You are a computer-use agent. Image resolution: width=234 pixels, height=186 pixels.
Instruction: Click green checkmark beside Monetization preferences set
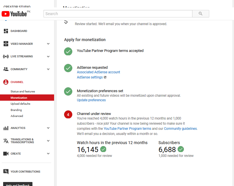pyautogui.click(x=68, y=91)
